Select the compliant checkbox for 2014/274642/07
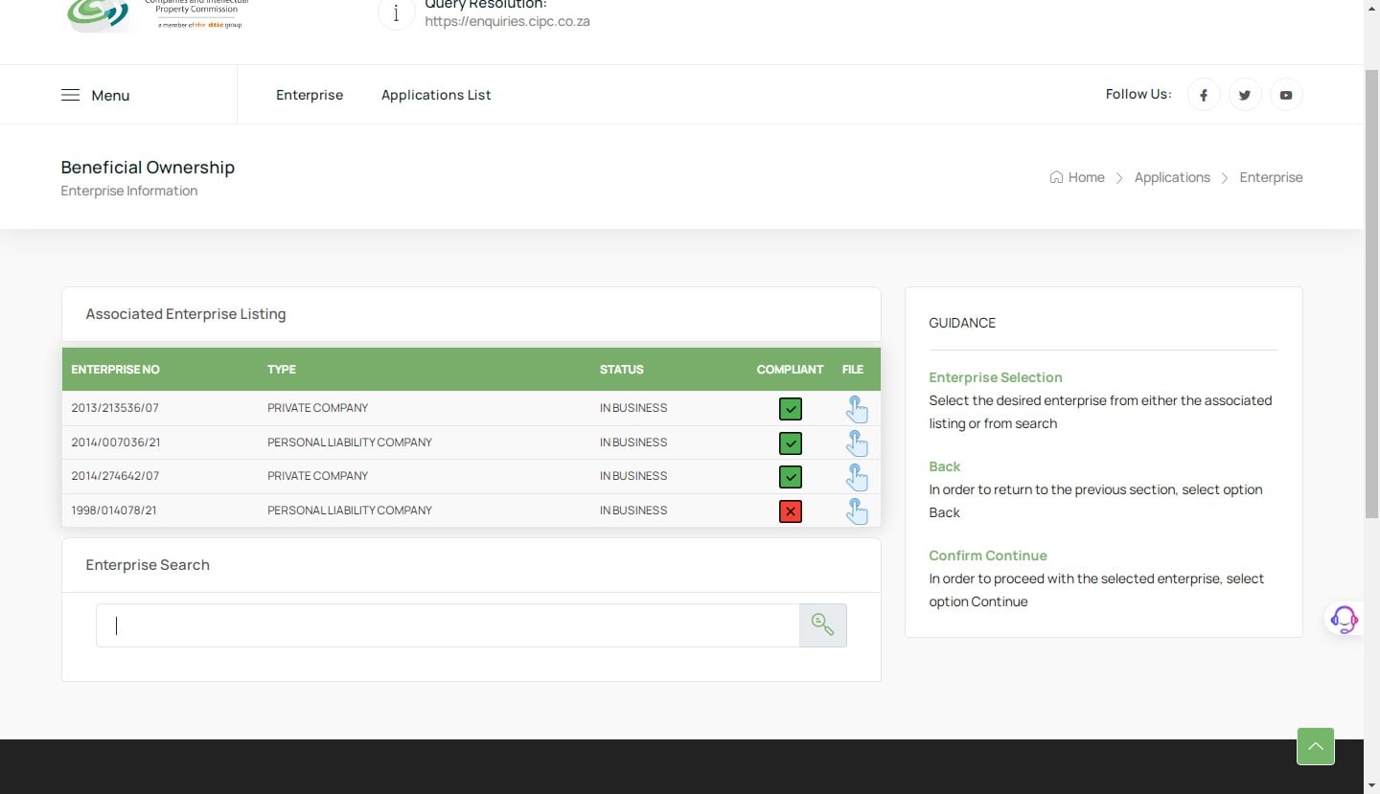This screenshot has height=794, width=1380. (790, 476)
